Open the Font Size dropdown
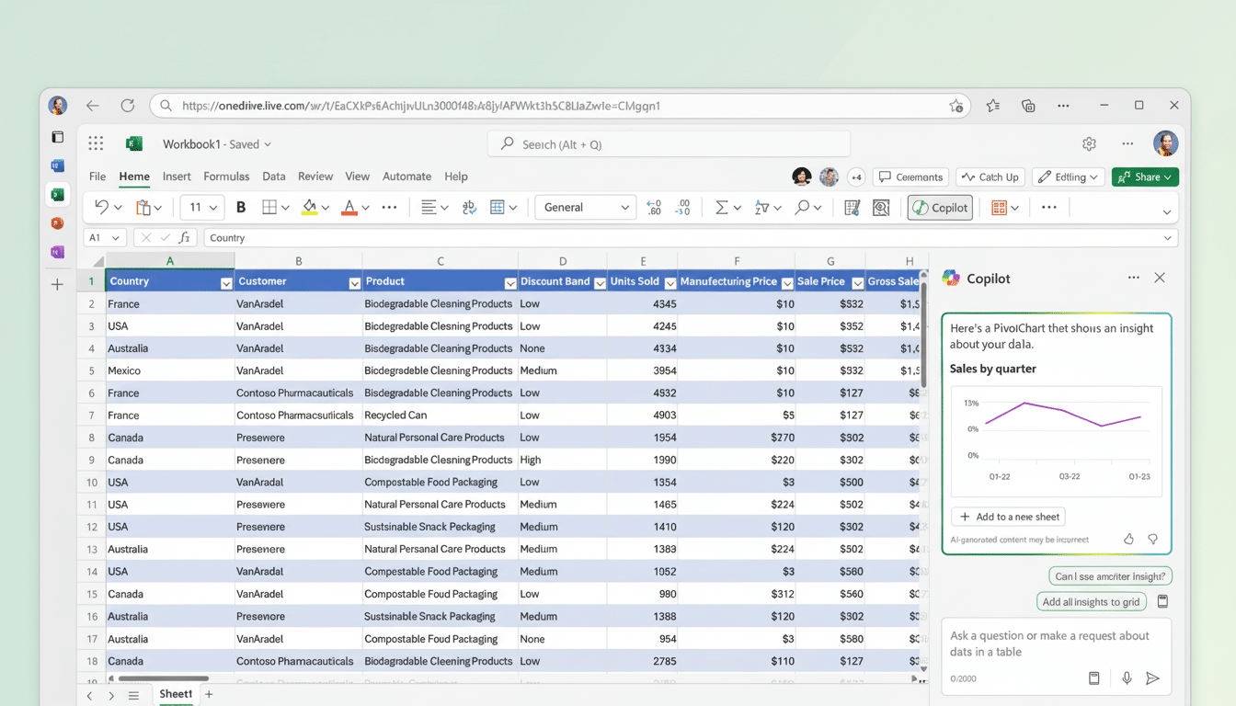 pyautogui.click(x=201, y=207)
